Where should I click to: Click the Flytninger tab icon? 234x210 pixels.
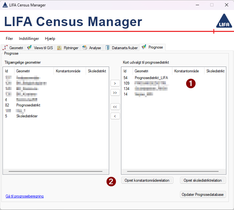point(59,48)
